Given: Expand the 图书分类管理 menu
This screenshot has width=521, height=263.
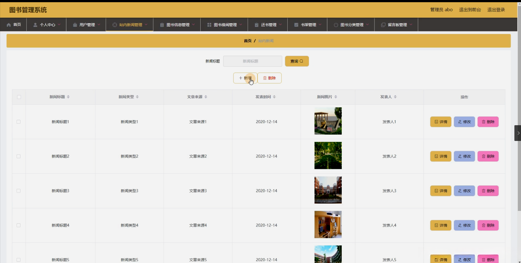Looking at the screenshot, I should click(351, 25).
